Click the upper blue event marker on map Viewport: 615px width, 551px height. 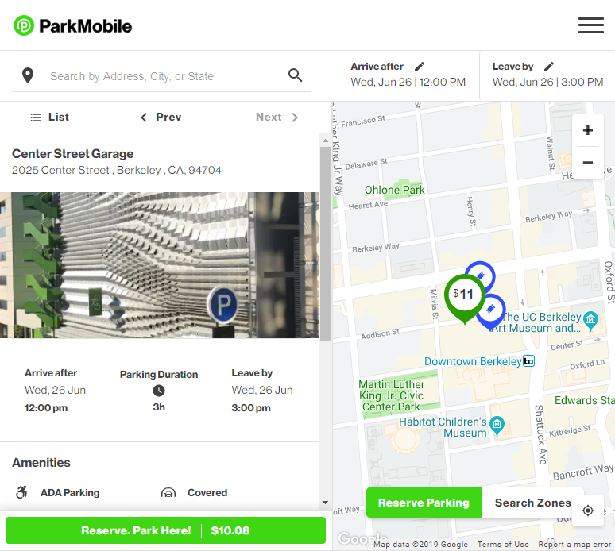click(482, 275)
